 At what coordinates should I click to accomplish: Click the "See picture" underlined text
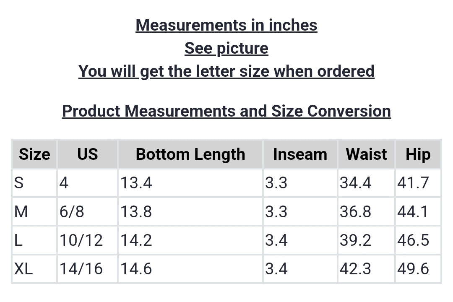226,48
